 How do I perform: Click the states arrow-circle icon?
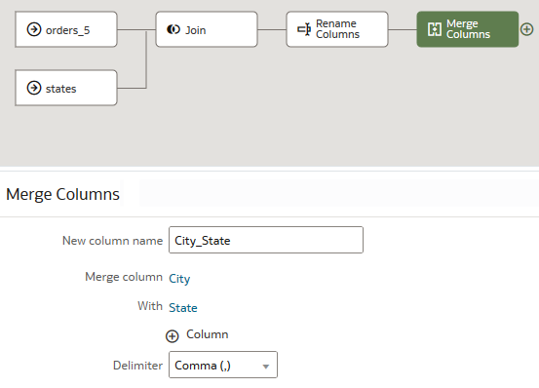click(34, 88)
